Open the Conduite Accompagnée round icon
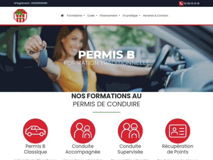 coord(83,131)
